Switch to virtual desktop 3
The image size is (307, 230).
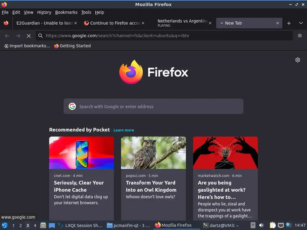[28, 226]
